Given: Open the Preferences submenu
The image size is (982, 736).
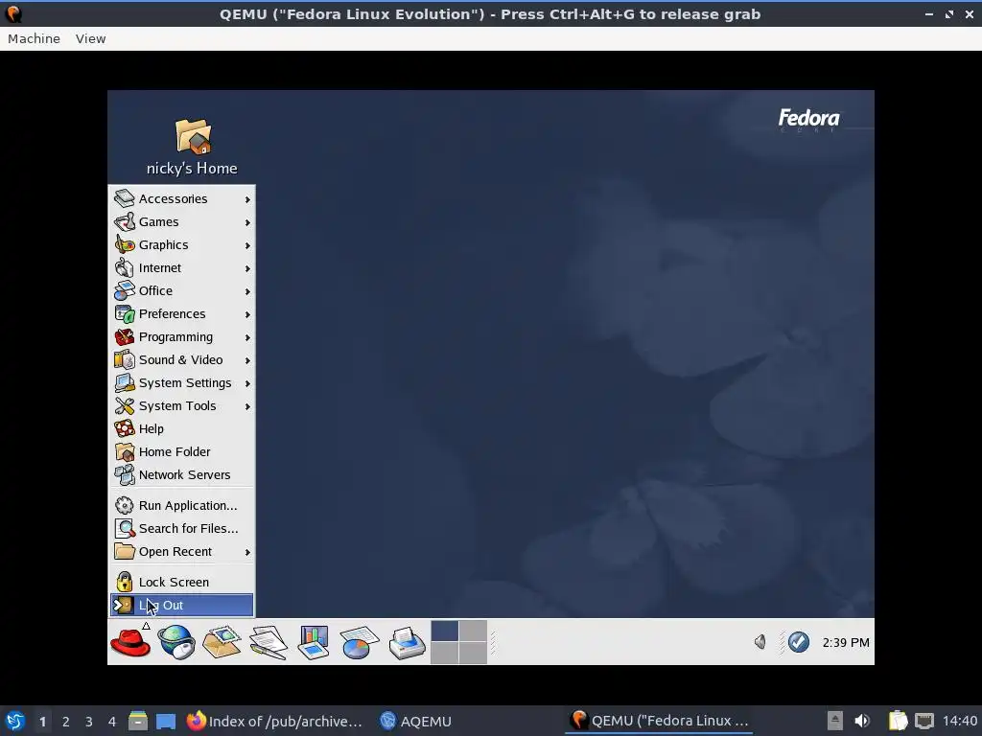Looking at the screenshot, I should click(182, 314).
